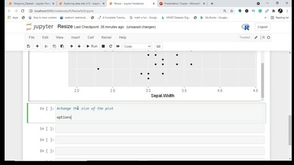The image size is (294, 165).
Task: Click the Jupyter logo
Action: point(40,27)
